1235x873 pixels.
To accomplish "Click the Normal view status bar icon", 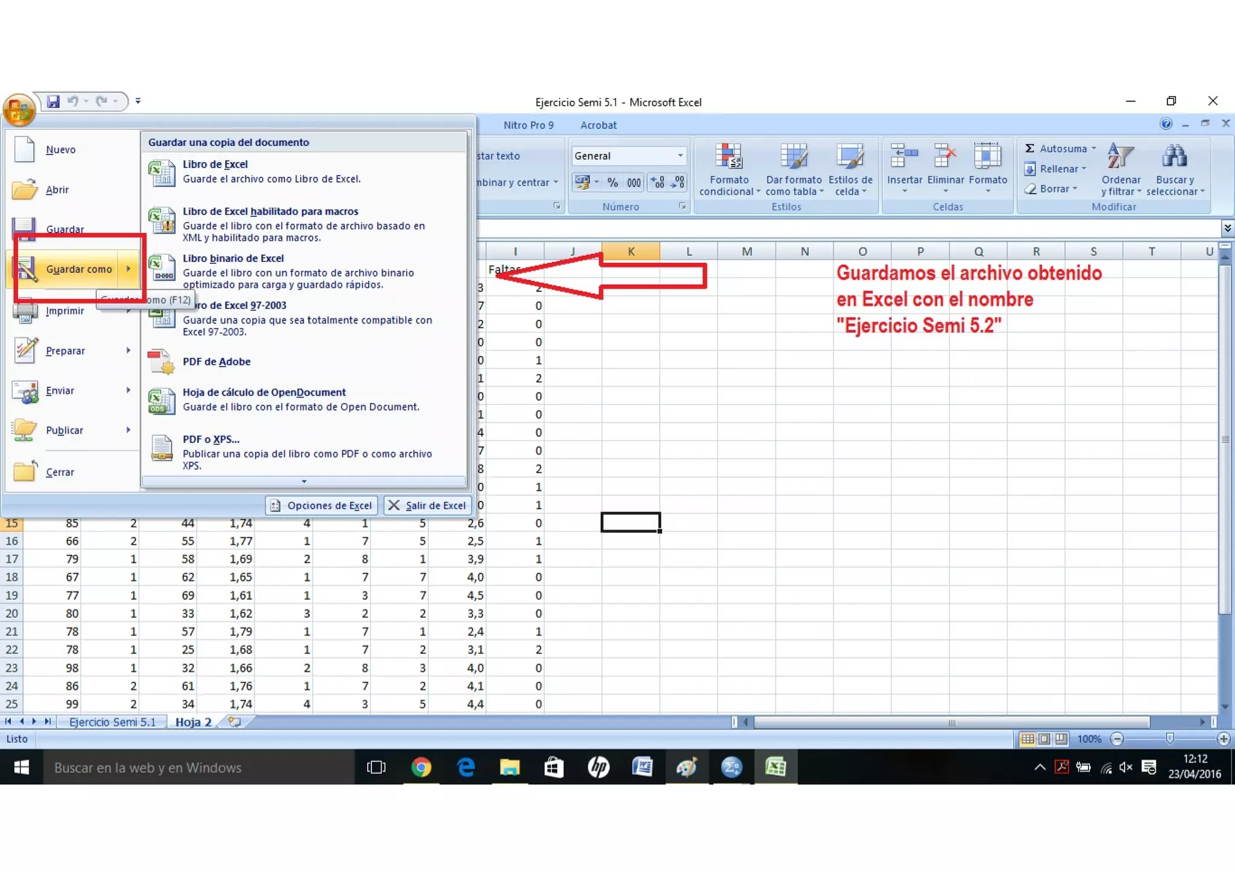I will [x=1028, y=739].
